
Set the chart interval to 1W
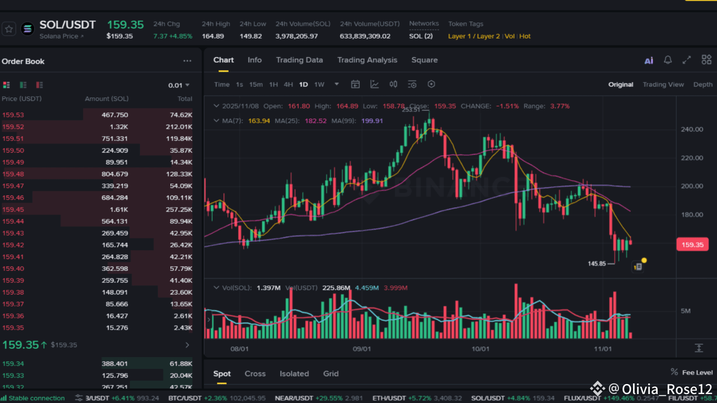pos(319,85)
